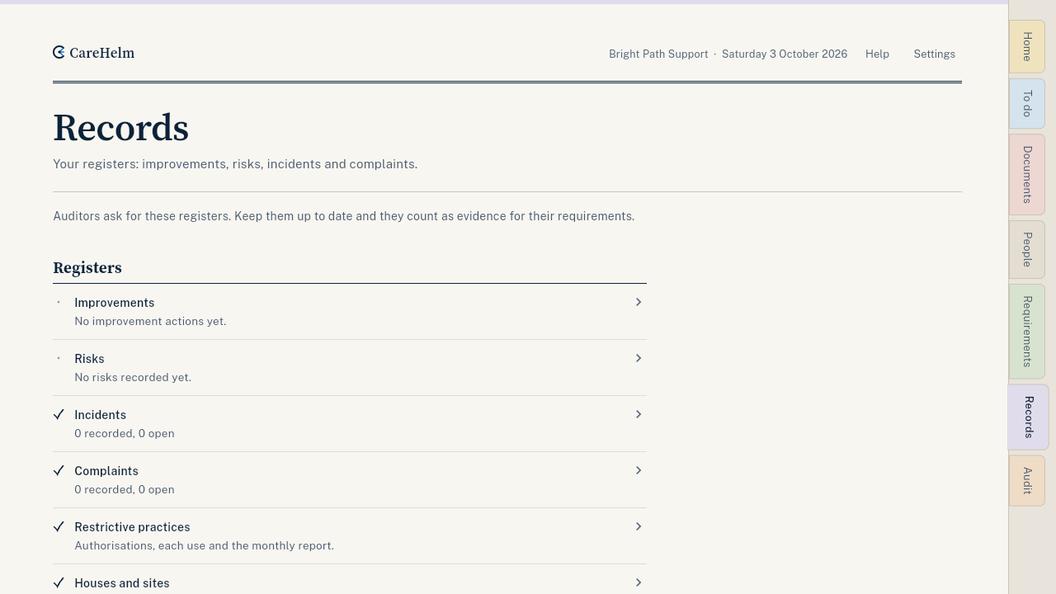Open the Houses and sites register
Viewport: 1056px width, 594px height.
(x=350, y=579)
